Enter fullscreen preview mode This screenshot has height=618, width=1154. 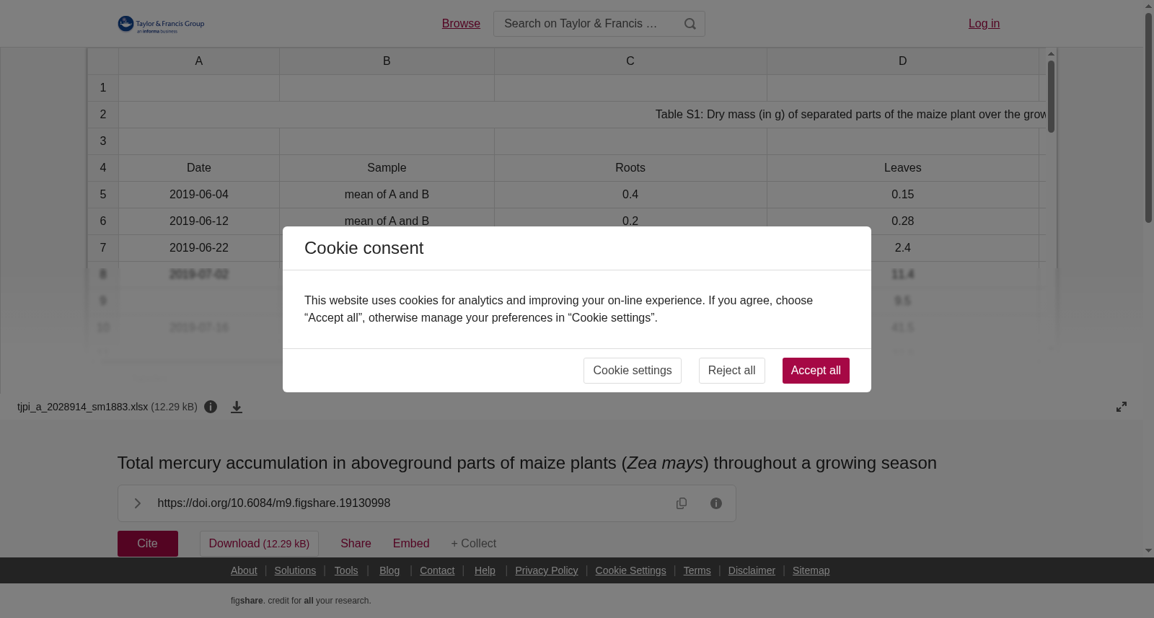(x=1122, y=407)
